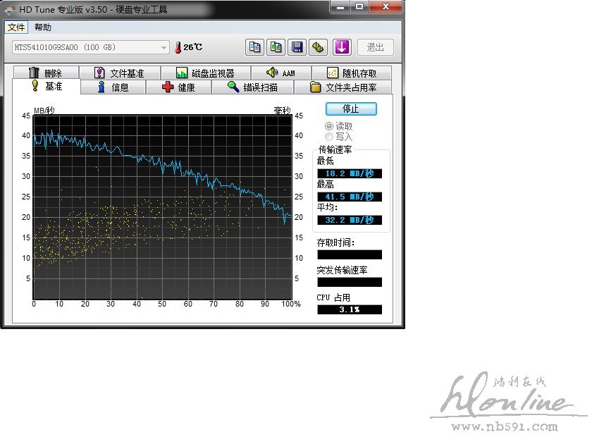Click the copy screenshot toolbar icon
The height and width of the screenshot is (444, 592).
(276, 47)
